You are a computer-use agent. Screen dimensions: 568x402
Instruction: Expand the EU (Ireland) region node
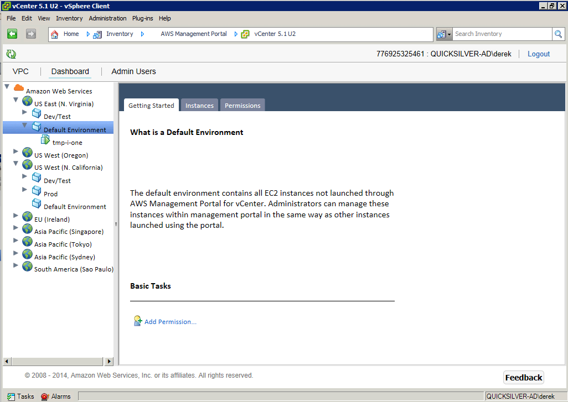pyautogui.click(x=16, y=215)
